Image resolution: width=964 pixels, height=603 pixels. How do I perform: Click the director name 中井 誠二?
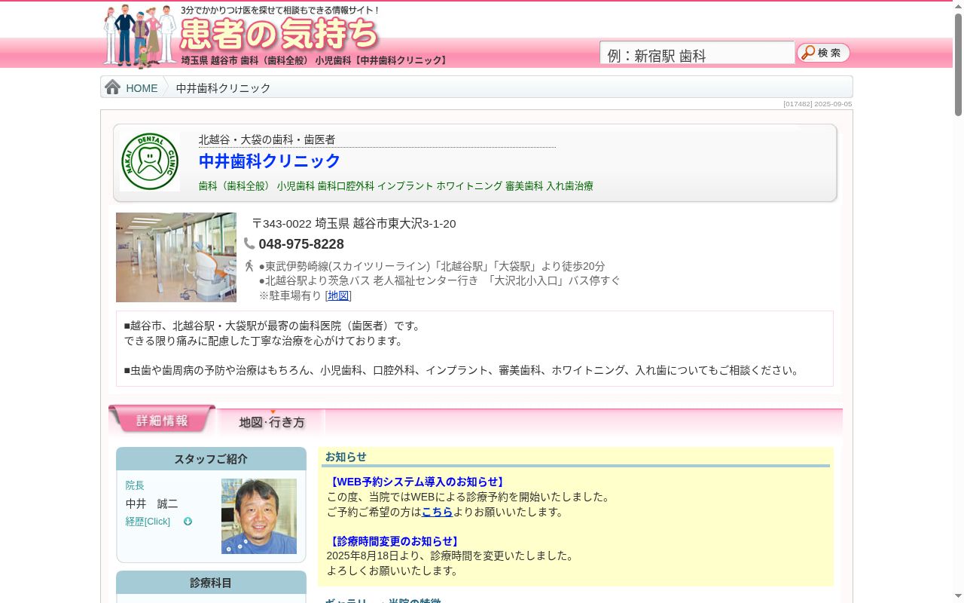click(x=151, y=504)
